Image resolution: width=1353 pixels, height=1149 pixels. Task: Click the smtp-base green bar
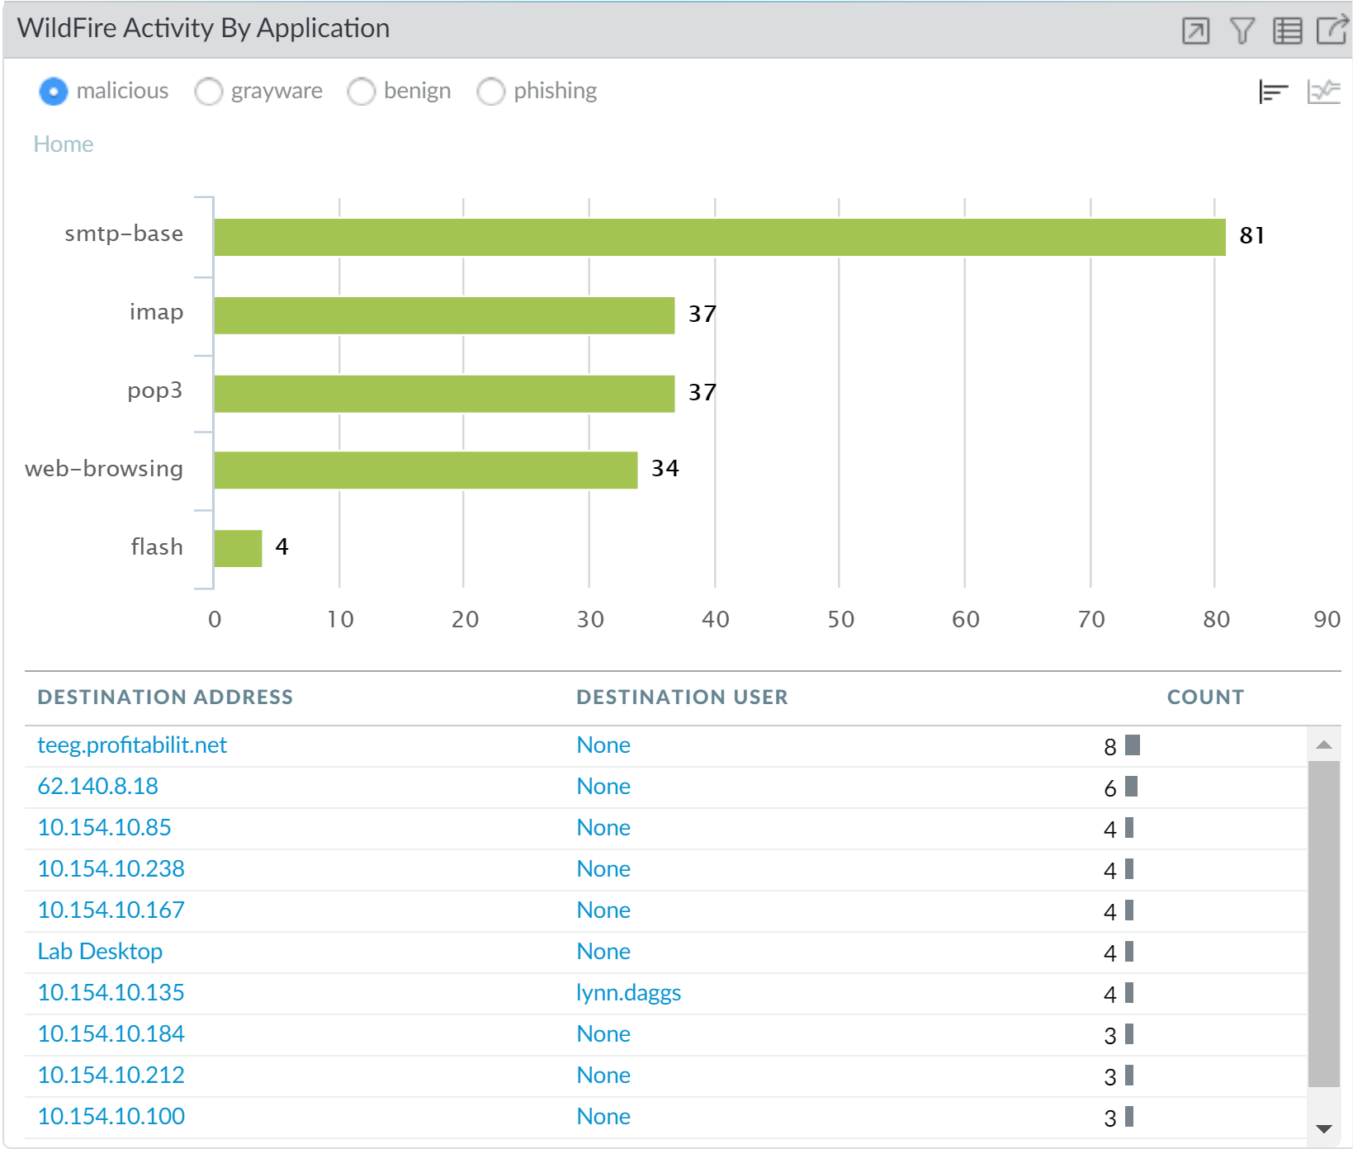click(719, 238)
